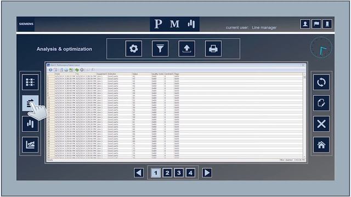Open the user profile icon
The width and height of the screenshot is (351, 197).
[x=305, y=24]
